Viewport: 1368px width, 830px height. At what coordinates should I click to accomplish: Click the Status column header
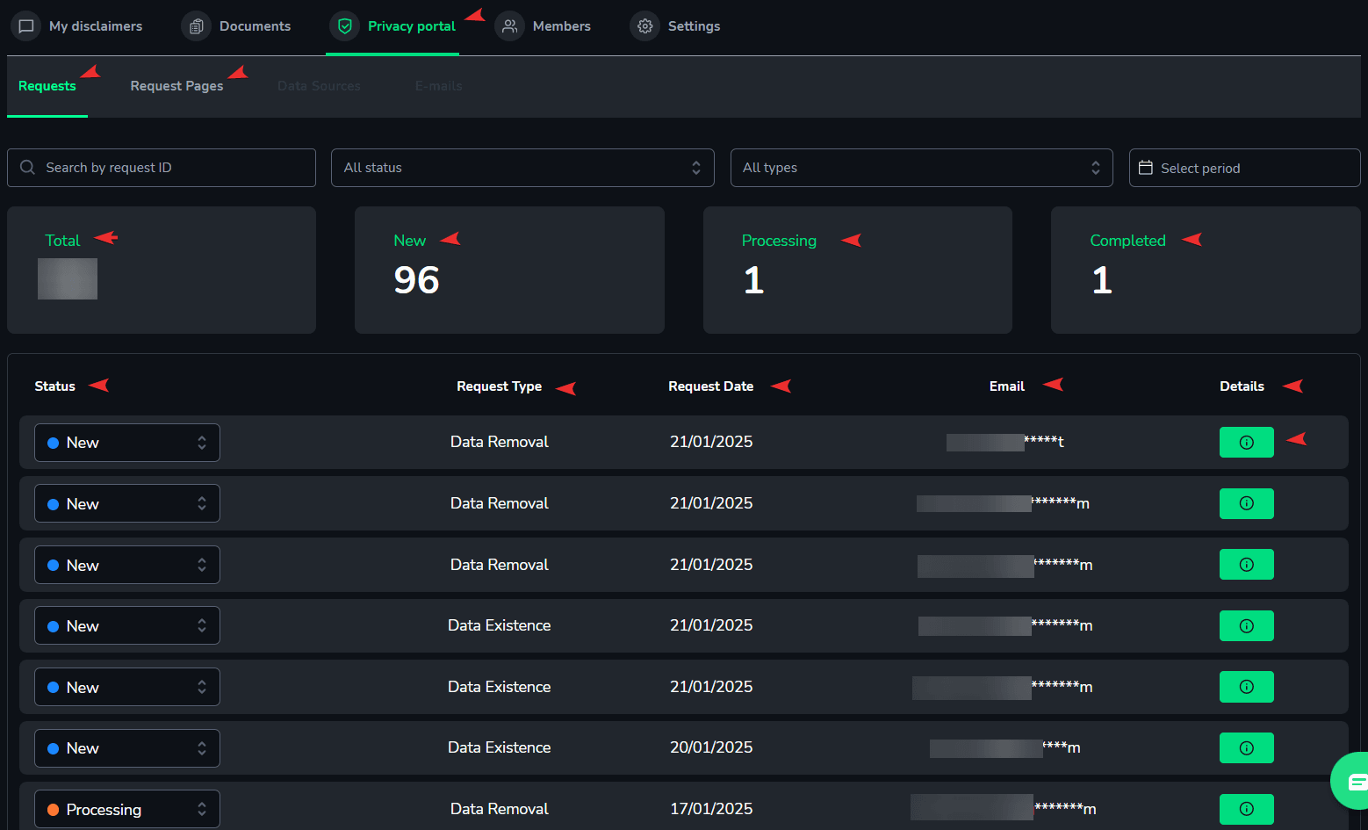[x=54, y=386]
